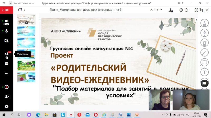Open PowerPoint from taskbar

coord(137,115)
